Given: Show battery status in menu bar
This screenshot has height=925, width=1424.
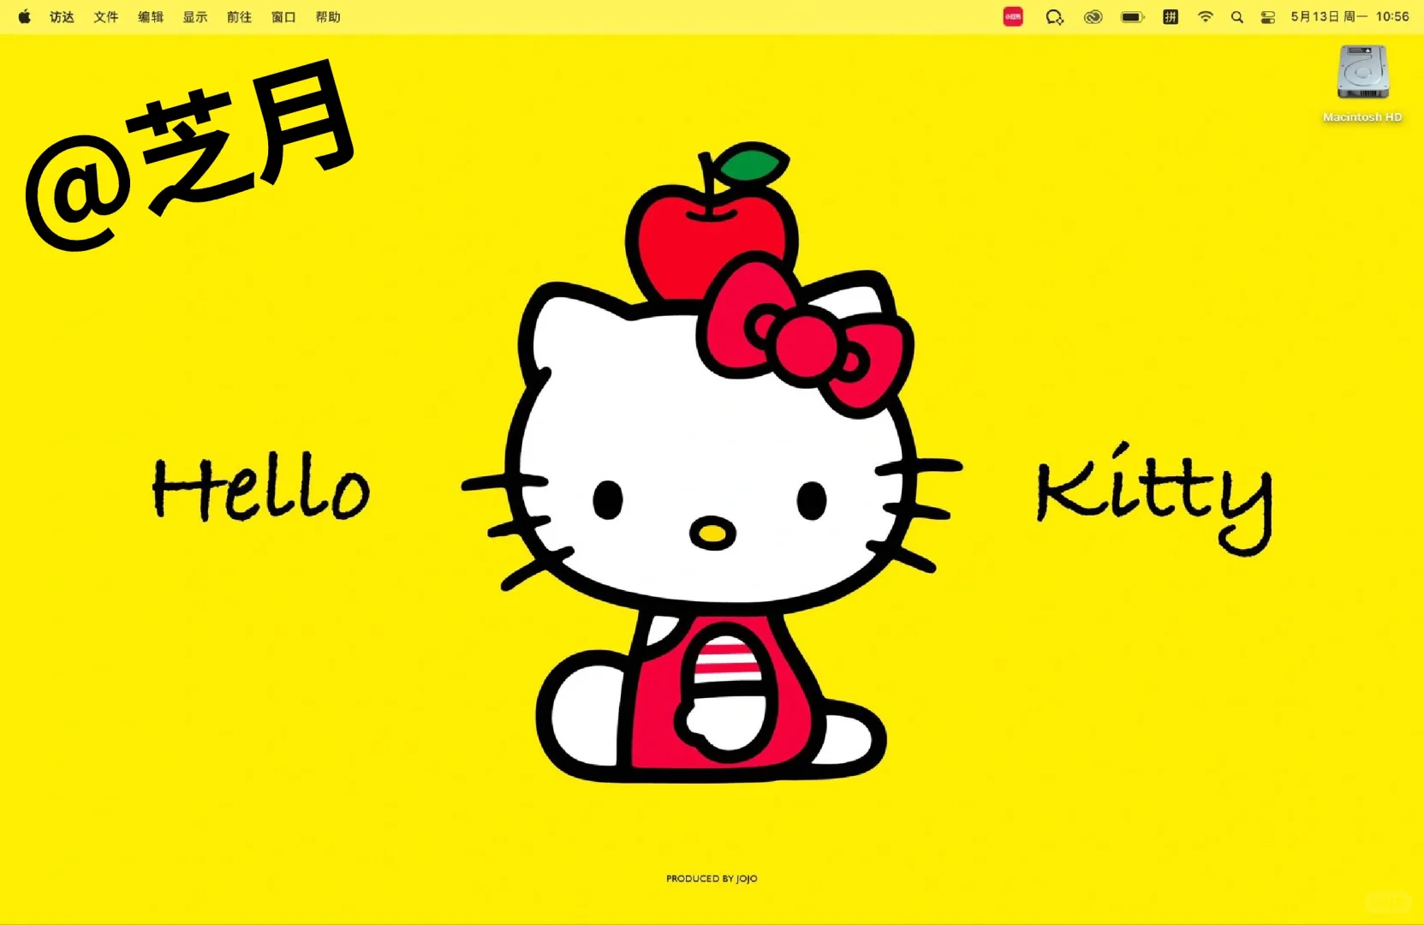Looking at the screenshot, I should point(1133,17).
